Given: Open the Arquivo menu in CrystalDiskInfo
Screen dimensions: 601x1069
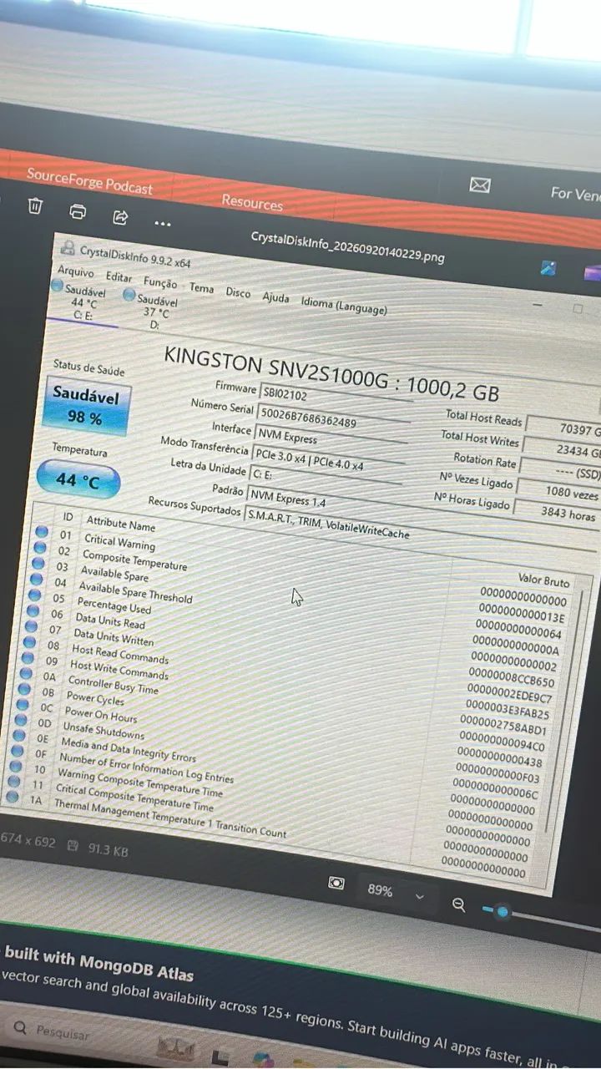Looking at the screenshot, I should [75, 271].
